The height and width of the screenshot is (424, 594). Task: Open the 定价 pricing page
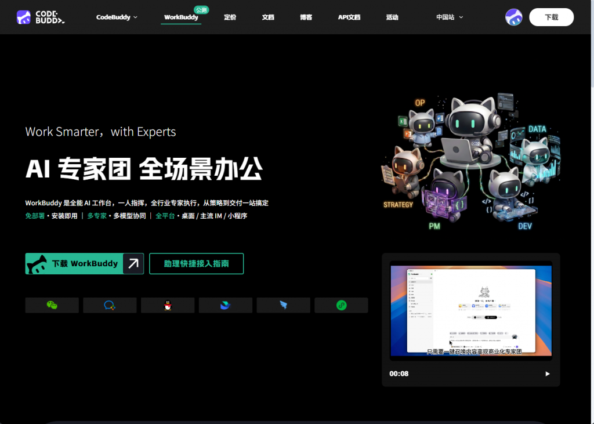click(x=230, y=17)
